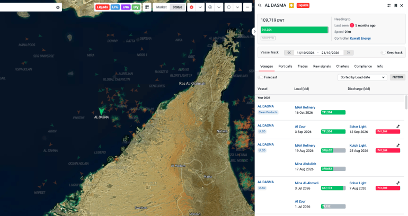The image size is (408, 216).
Task: Click the Clean Products tag
Action: coord(268,112)
